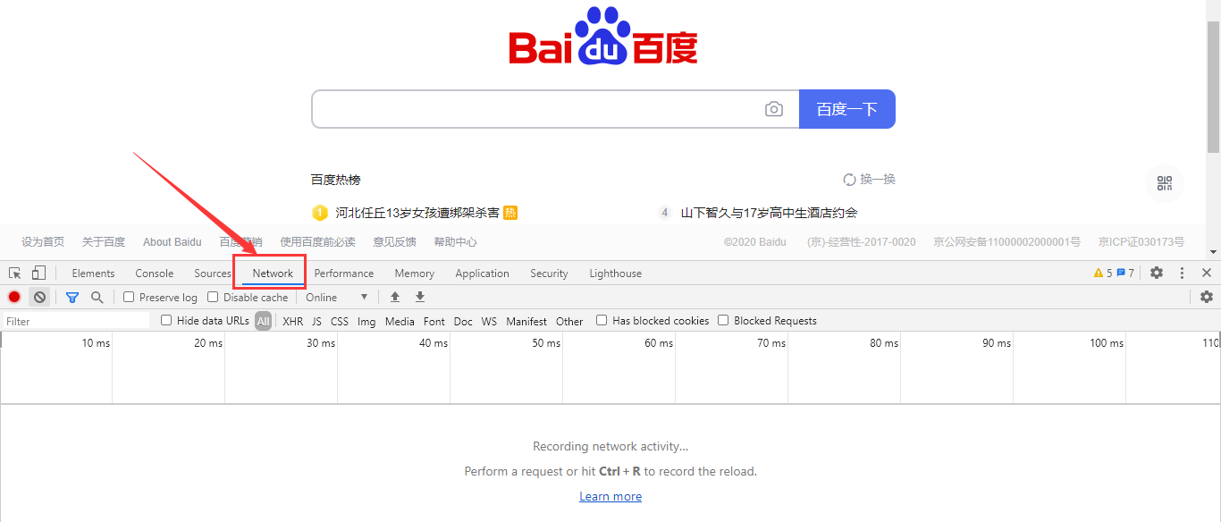Filter requests by WS
1221x522 pixels.
point(489,321)
